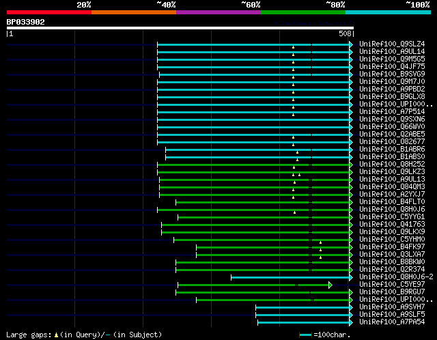The height and width of the screenshot is (340, 437).
Task: Click the white BP033902 query bar
Action: coord(180,28)
